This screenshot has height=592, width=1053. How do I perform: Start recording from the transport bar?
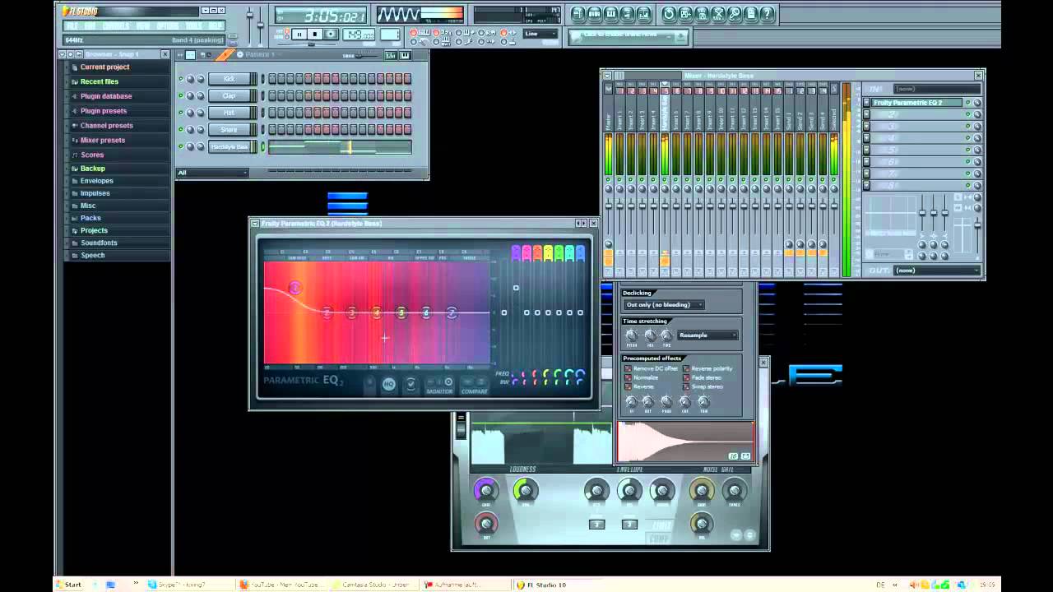331,35
